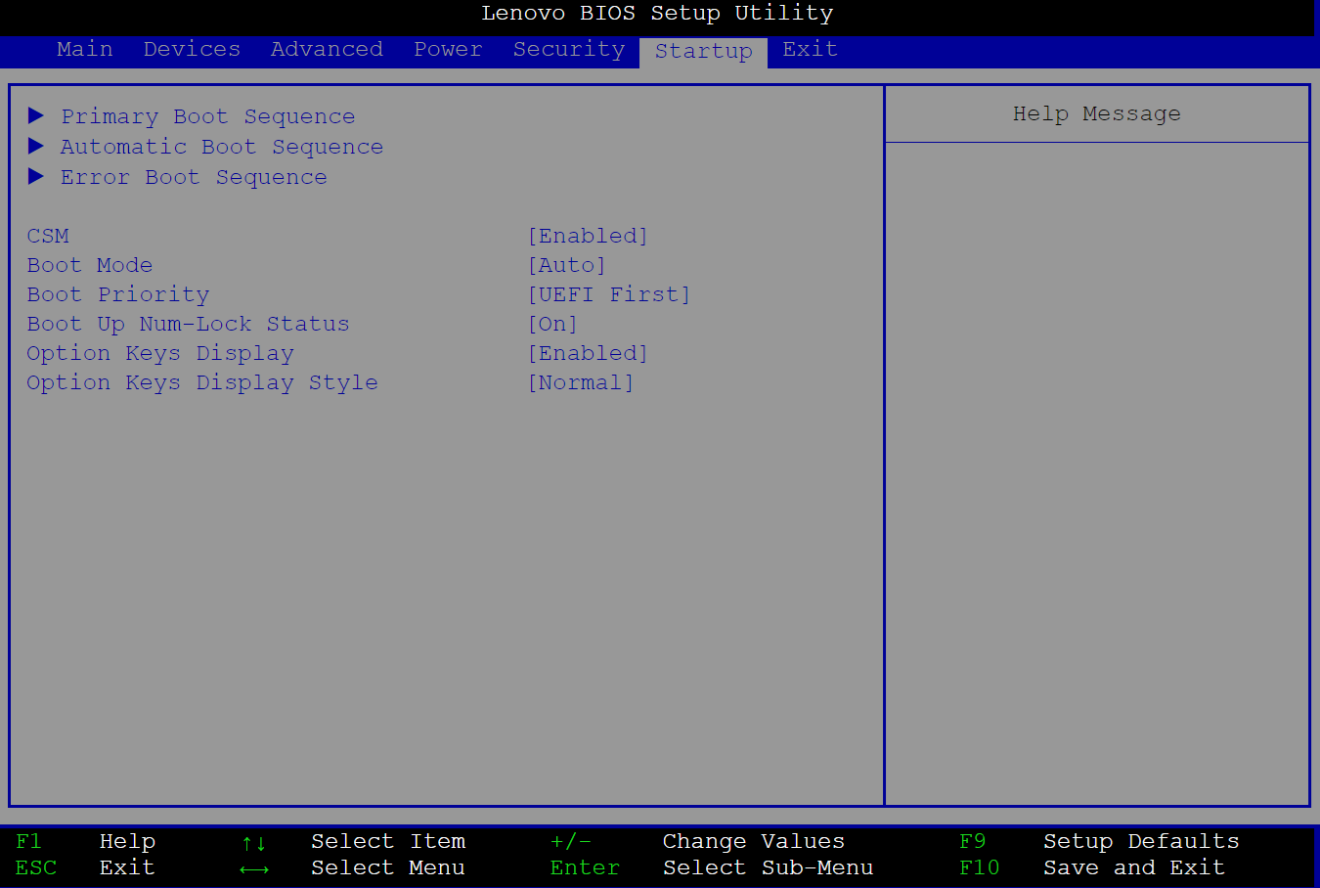Viewport: 1320px width, 888px height.
Task: Go to the Advanced tab
Action: [327, 49]
